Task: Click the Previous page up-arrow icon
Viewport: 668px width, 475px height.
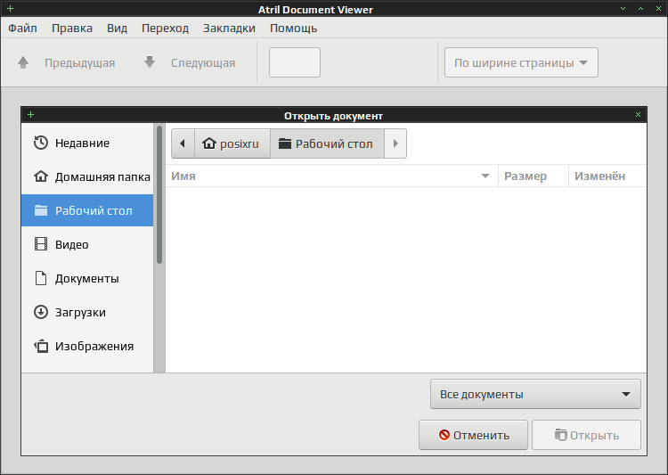Action: tap(23, 62)
